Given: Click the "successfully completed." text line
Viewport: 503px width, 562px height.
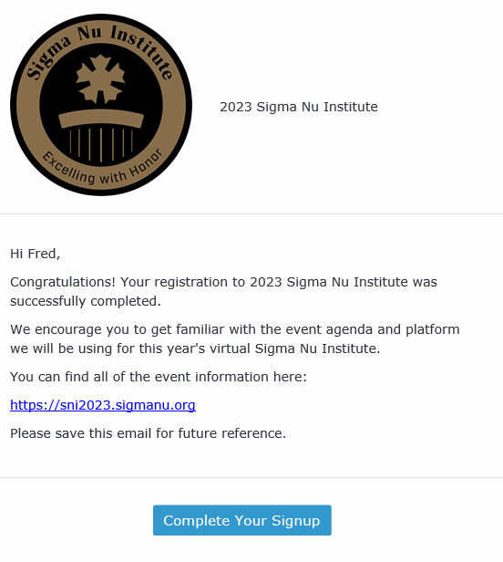Looking at the screenshot, I should pyautogui.click(x=86, y=301).
